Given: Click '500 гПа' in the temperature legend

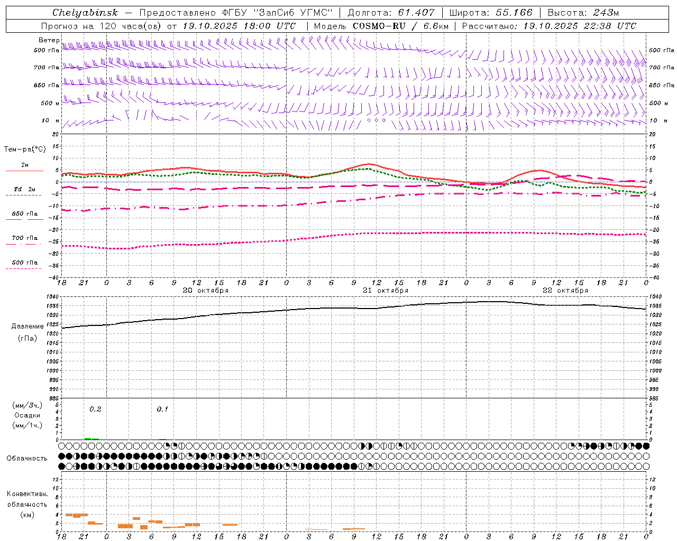Looking at the screenshot, I should [25, 263].
